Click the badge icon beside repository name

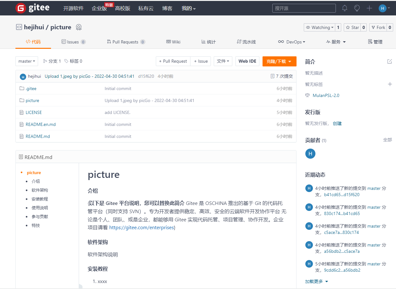[79, 27]
